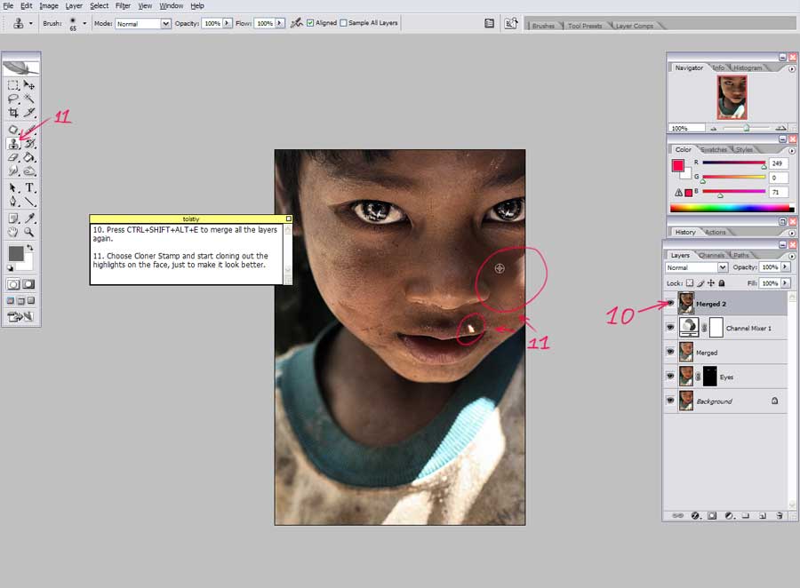
Task: Enable Sample All Layers checkbox
Action: [344, 23]
